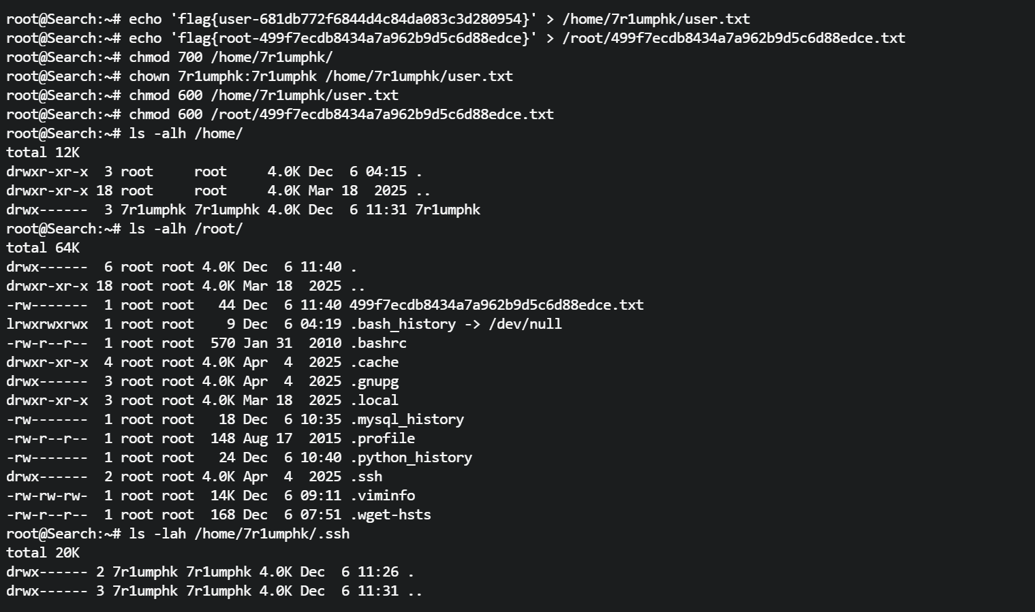Click the .profile filename
This screenshot has height=612, width=1035.
click(382, 438)
